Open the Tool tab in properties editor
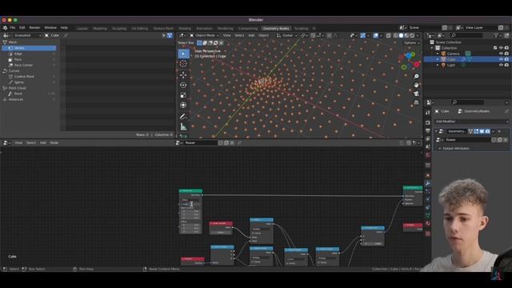 coord(428,113)
